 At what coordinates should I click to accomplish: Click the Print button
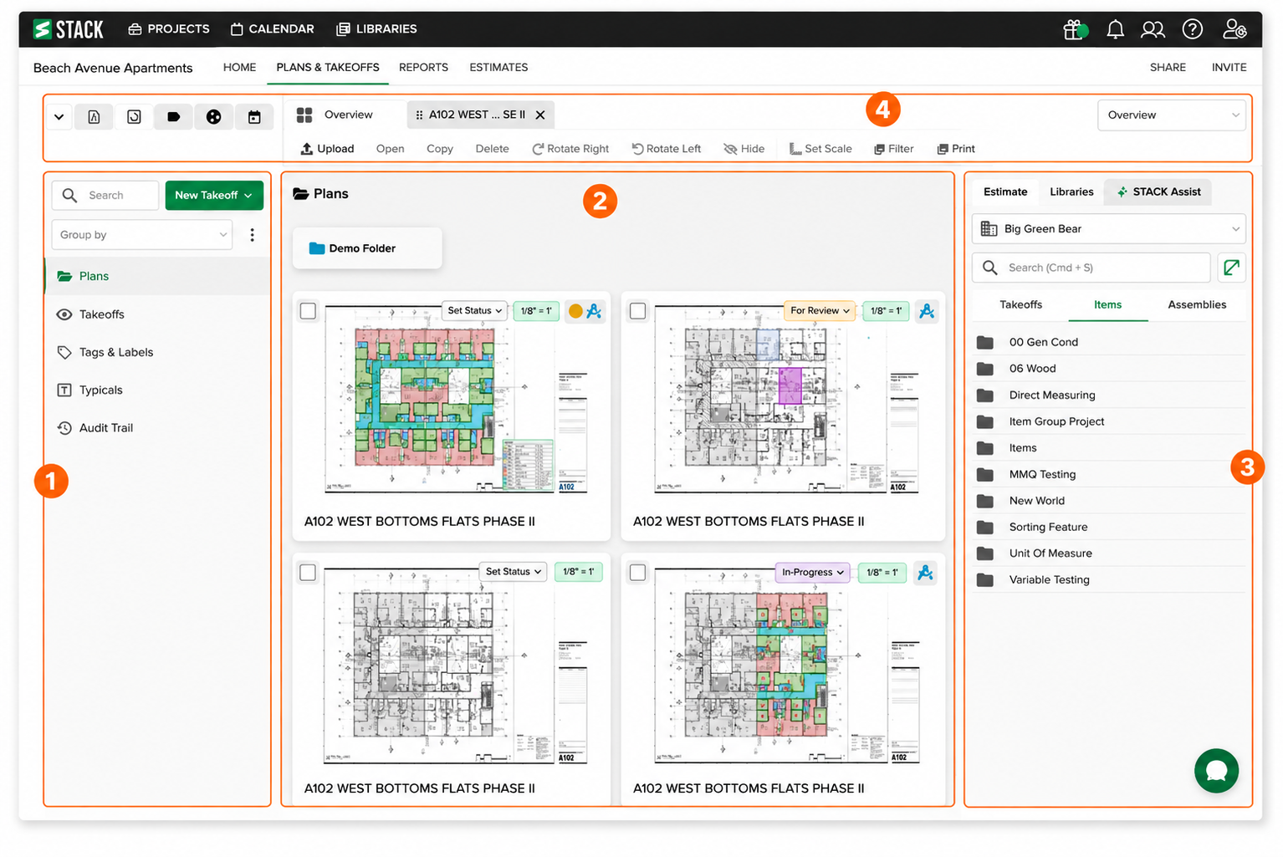tap(956, 149)
